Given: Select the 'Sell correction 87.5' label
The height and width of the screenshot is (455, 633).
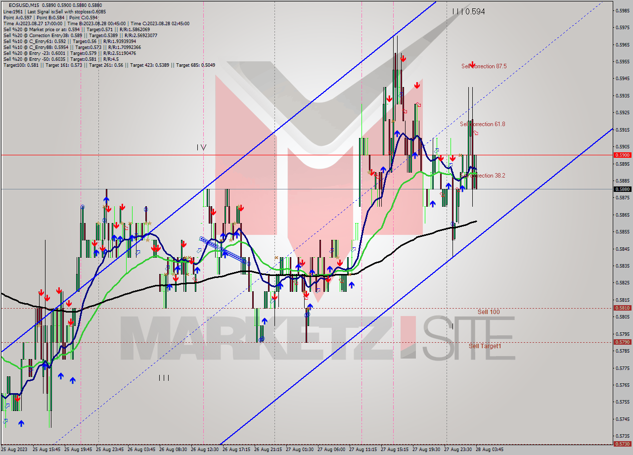Looking at the screenshot, I should click(484, 66).
